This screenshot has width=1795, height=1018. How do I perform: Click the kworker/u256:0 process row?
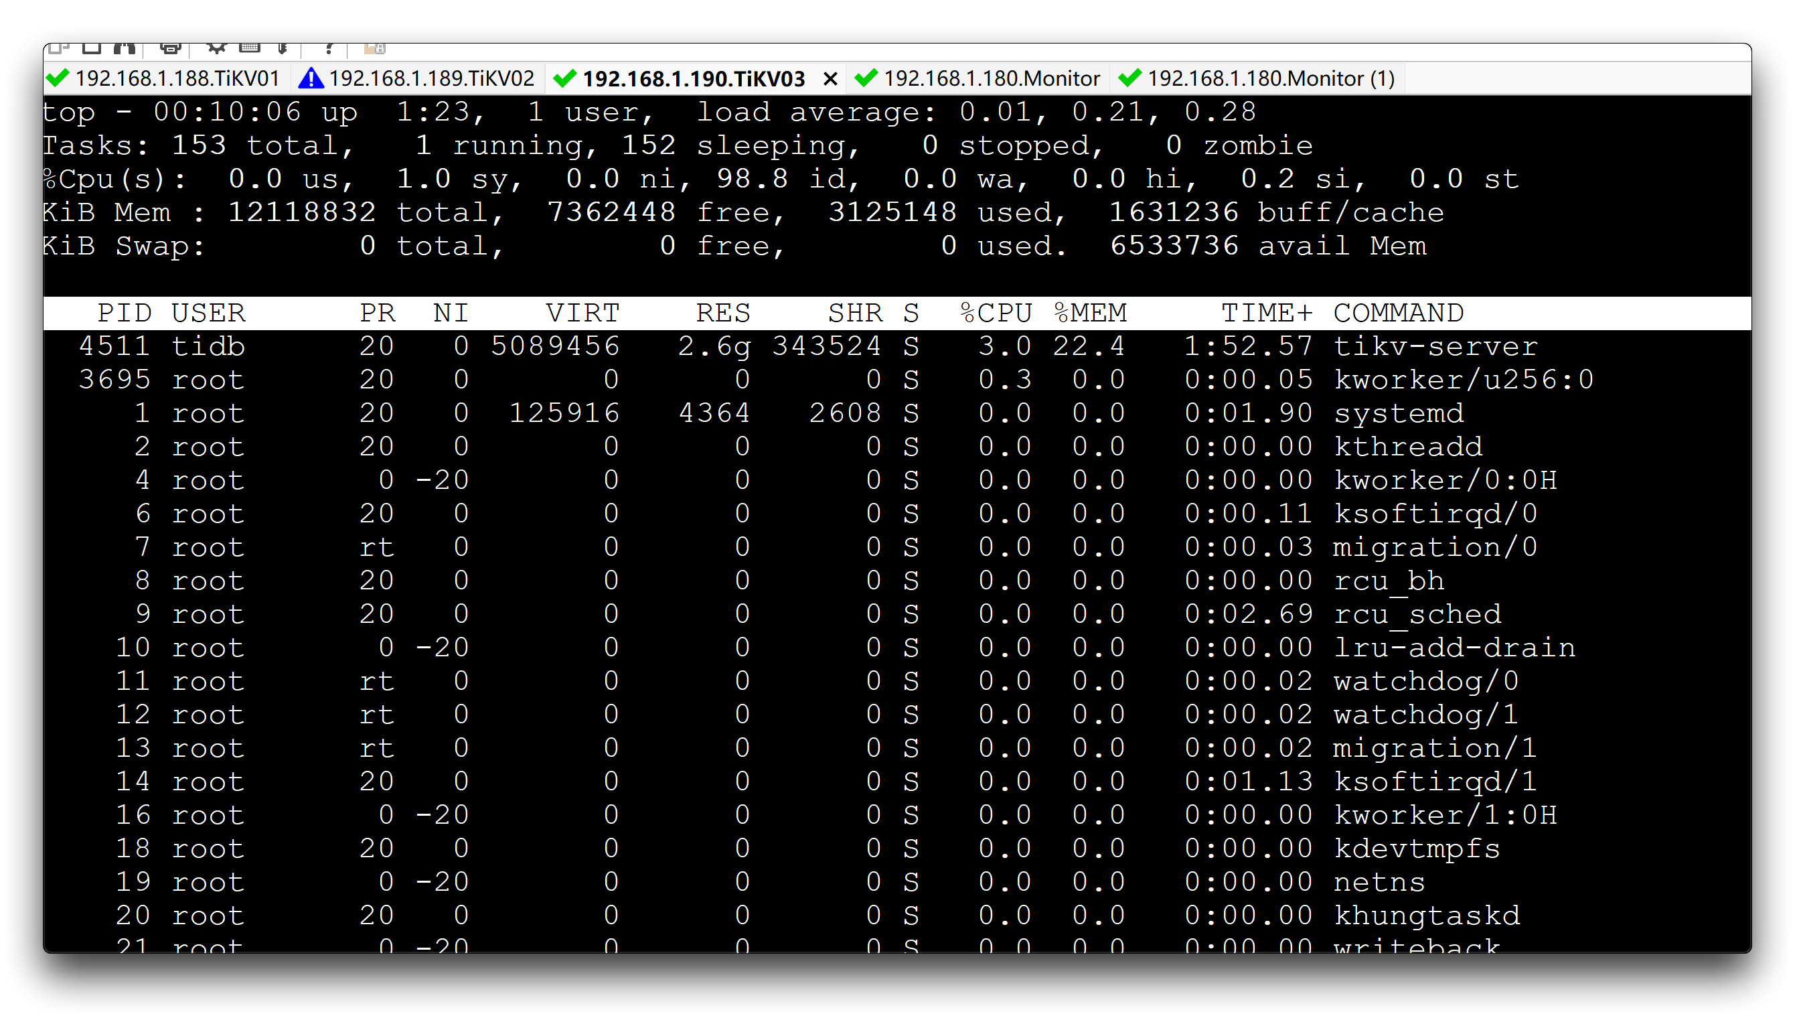(839, 380)
